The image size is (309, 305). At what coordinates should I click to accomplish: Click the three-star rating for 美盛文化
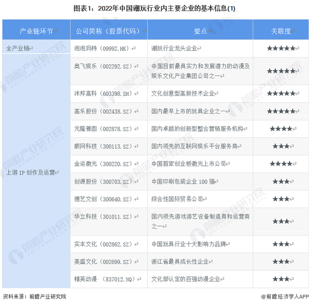[281, 262]
